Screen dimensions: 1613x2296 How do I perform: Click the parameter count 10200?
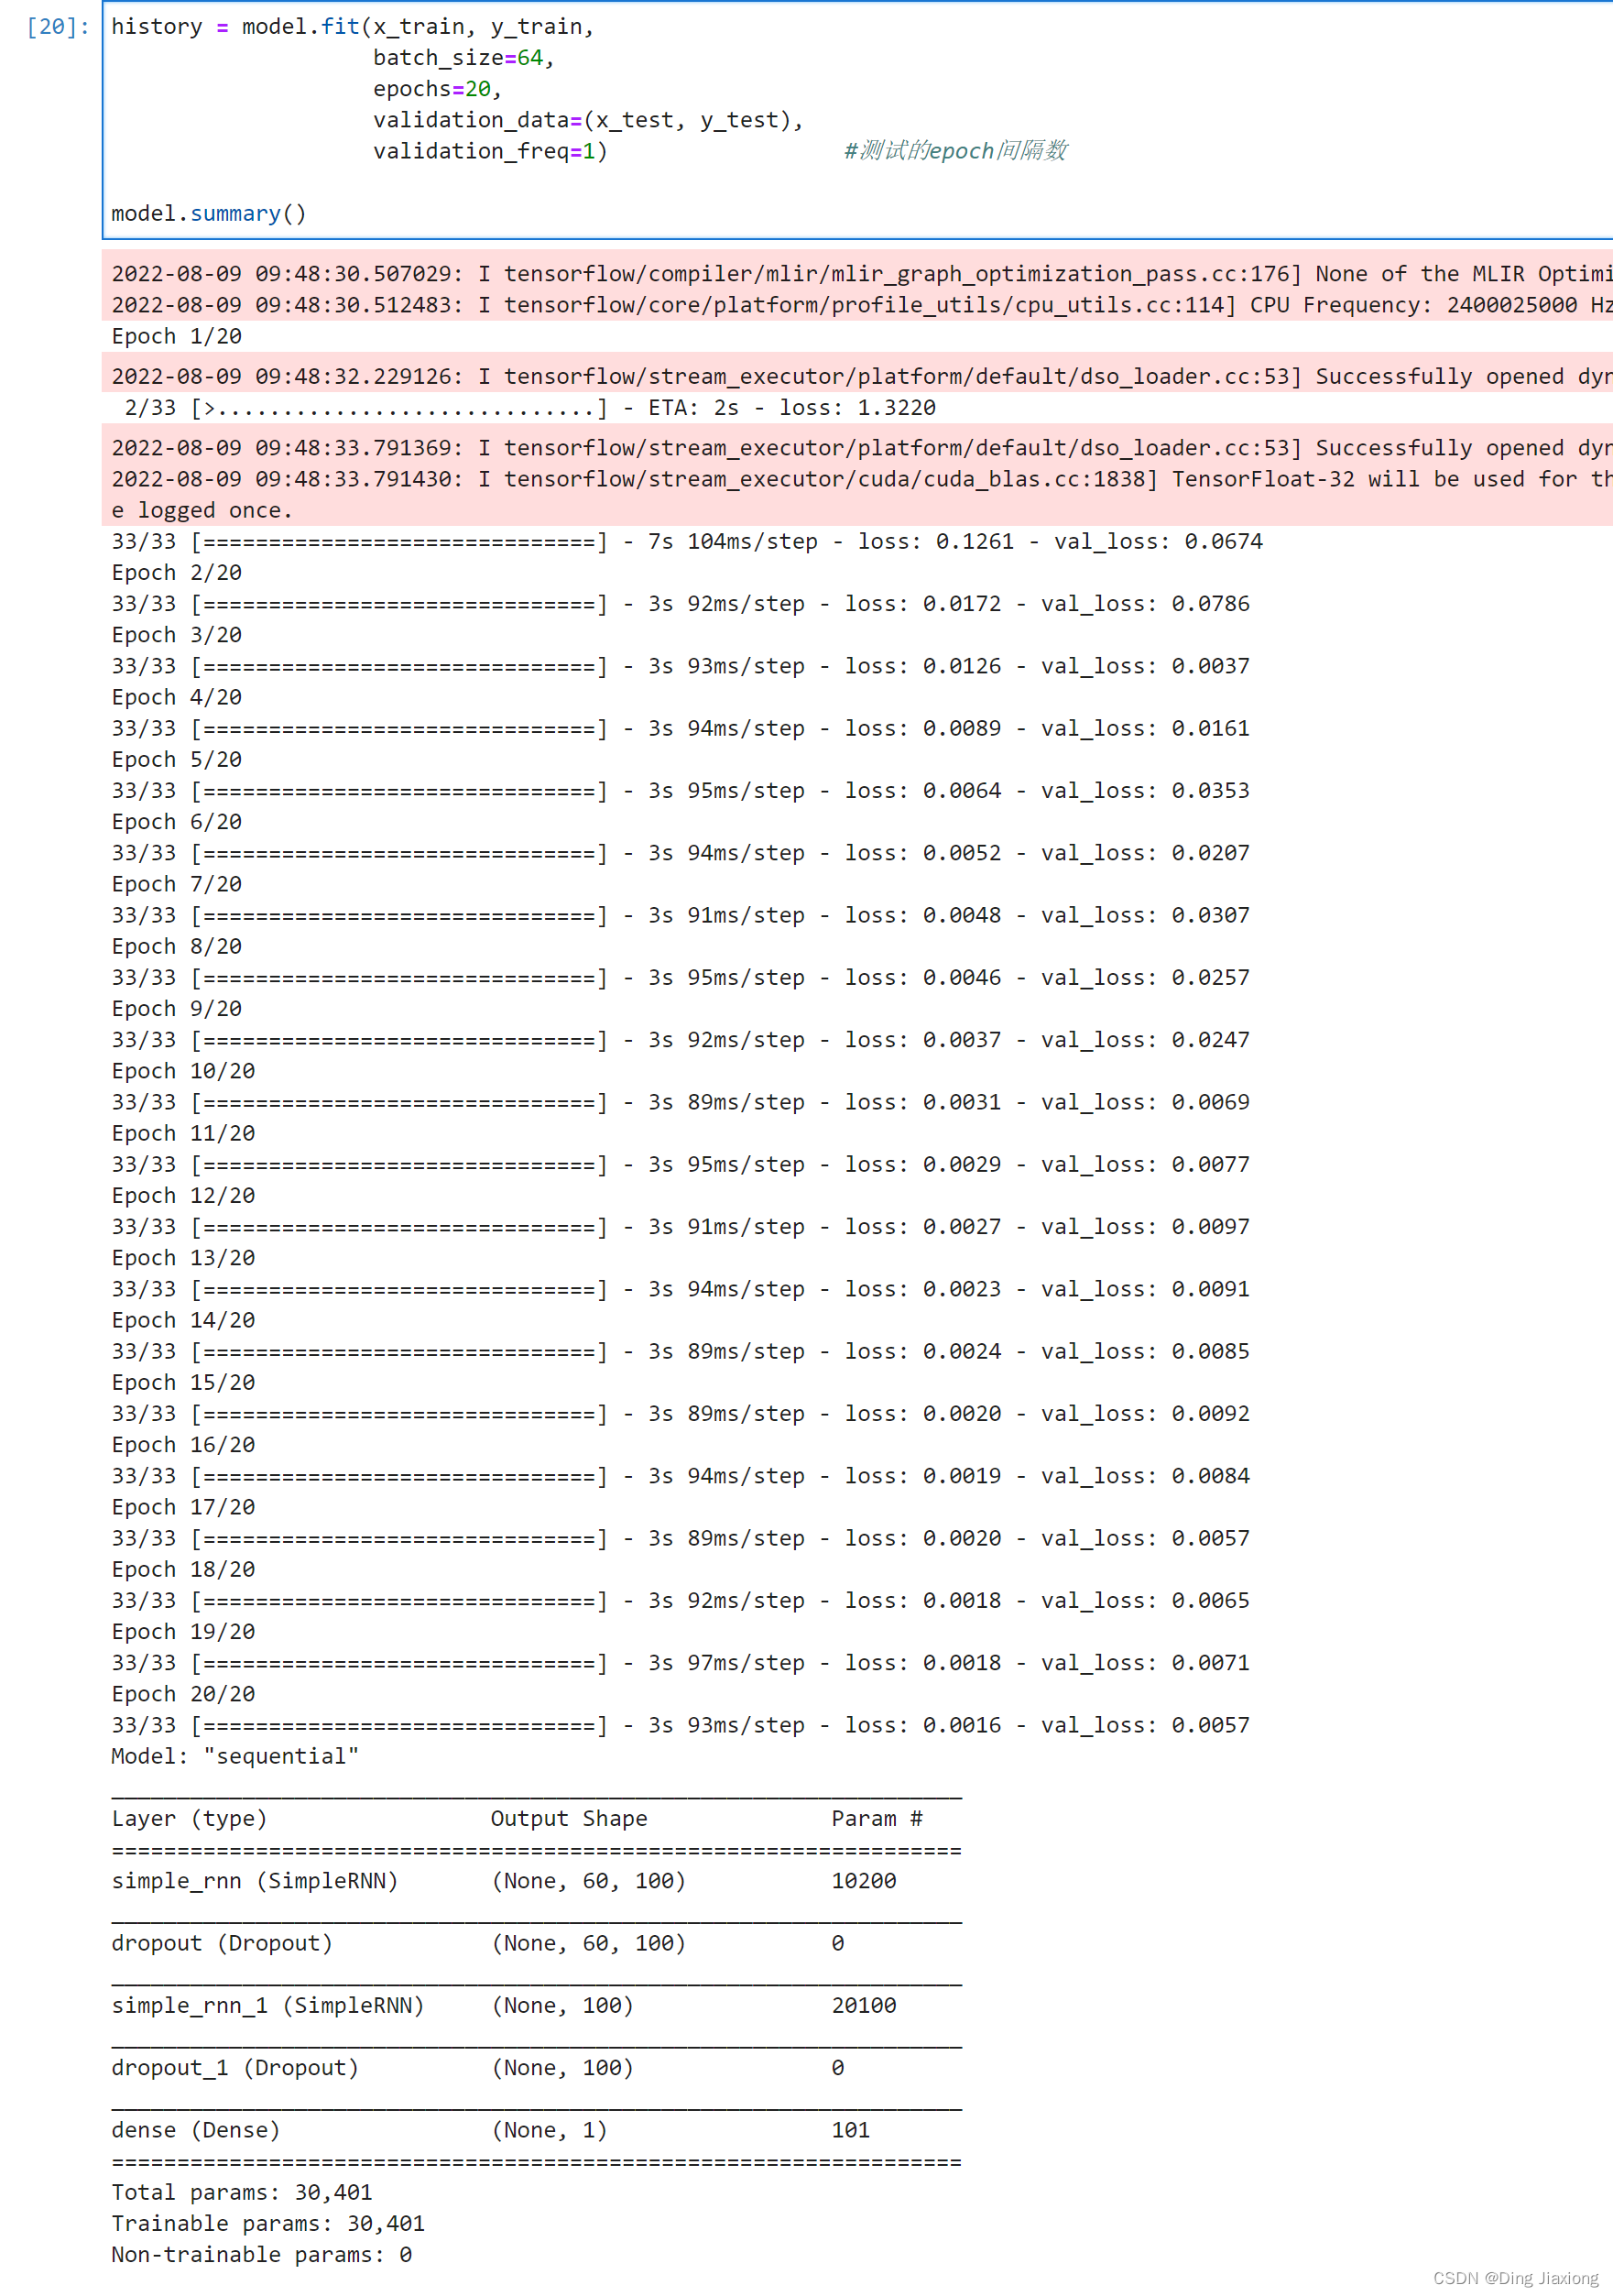point(864,1882)
